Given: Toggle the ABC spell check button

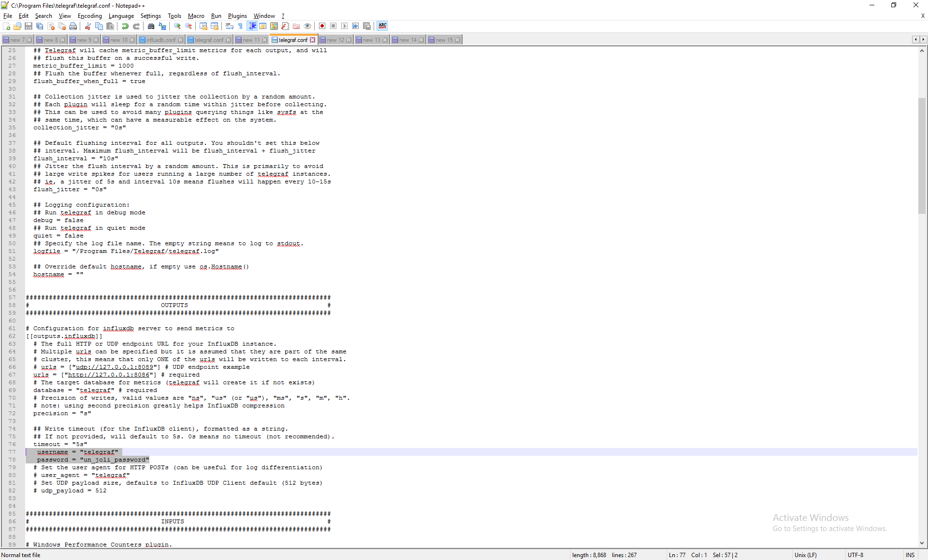Looking at the screenshot, I should click(x=382, y=26).
